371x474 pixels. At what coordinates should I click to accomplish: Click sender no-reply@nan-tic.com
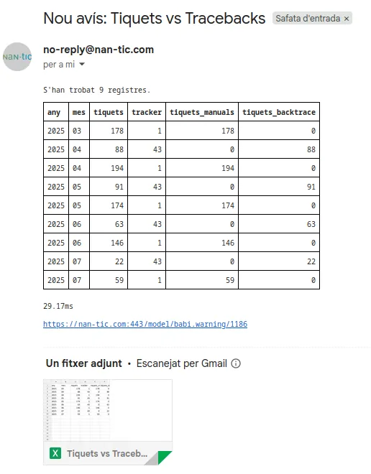coord(99,50)
